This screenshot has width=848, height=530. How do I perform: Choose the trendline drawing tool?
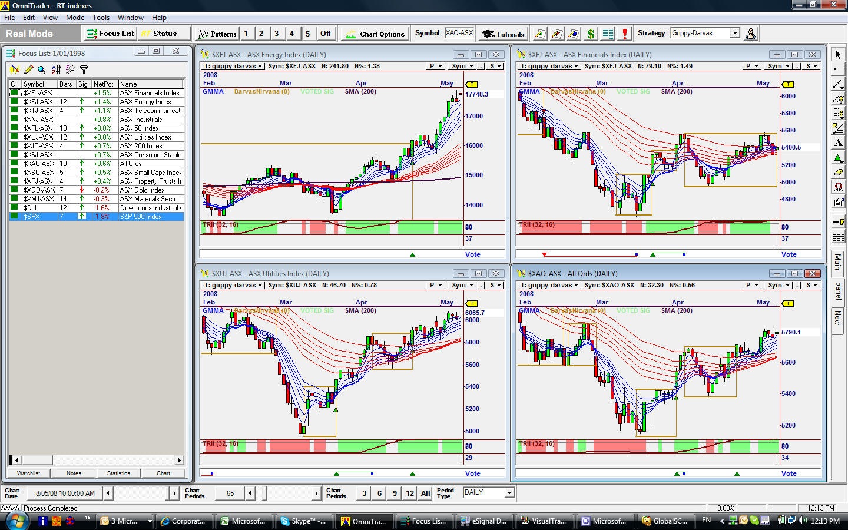pyautogui.click(x=838, y=84)
